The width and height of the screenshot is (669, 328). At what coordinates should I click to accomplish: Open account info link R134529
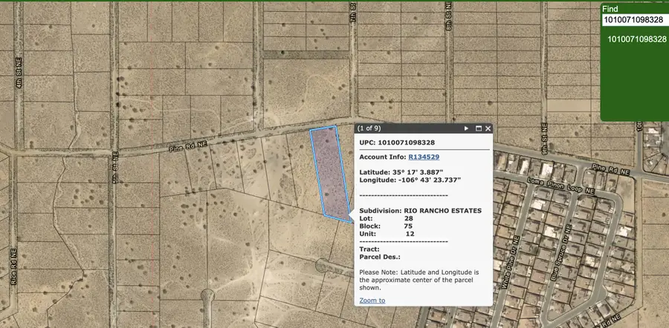pyautogui.click(x=424, y=157)
